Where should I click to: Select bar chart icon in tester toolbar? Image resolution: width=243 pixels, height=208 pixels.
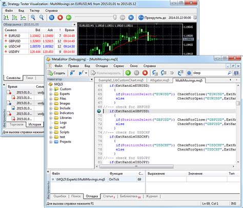6,17
